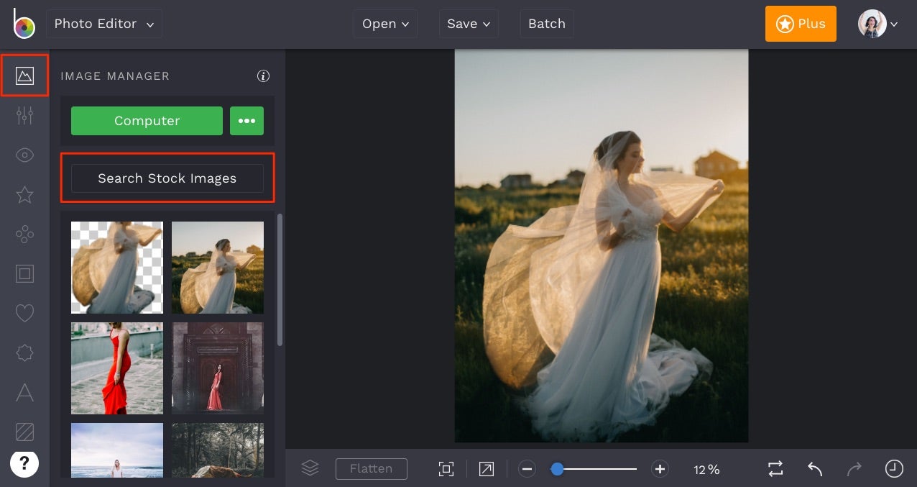Click the zoom slider handle
Viewport: 917px width, 487px height.
[557, 469]
